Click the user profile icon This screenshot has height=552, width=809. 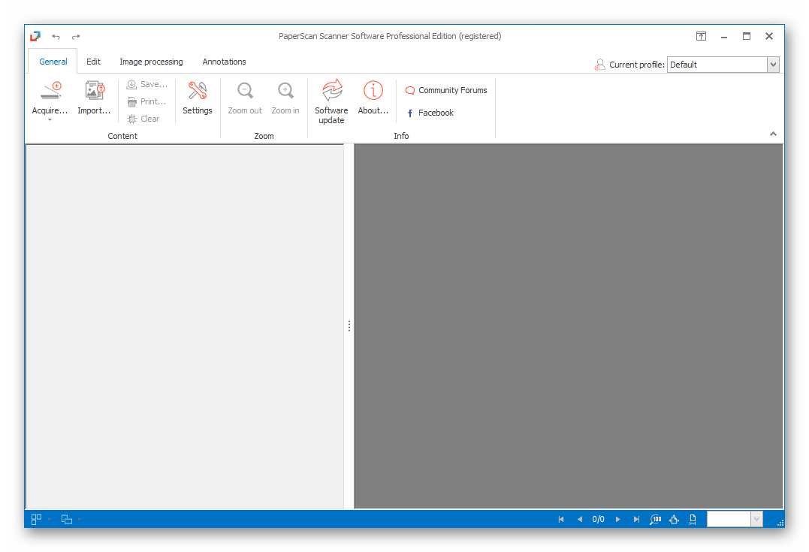[x=599, y=65]
